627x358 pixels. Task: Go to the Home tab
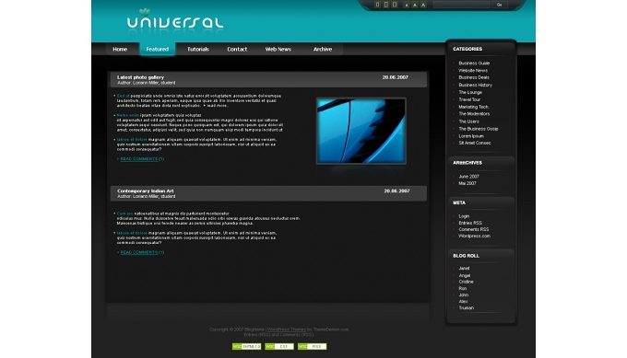tap(120, 49)
